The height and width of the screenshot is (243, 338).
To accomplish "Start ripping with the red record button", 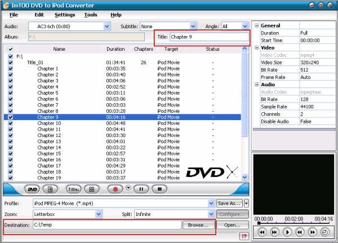I will click(x=115, y=189).
